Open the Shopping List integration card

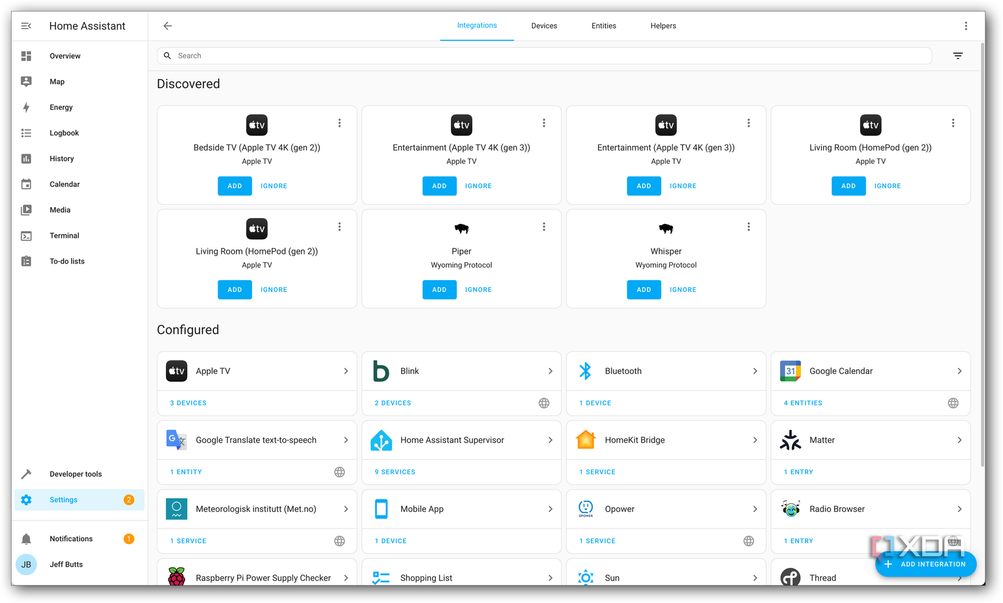pyautogui.click(x=461, y=573)
